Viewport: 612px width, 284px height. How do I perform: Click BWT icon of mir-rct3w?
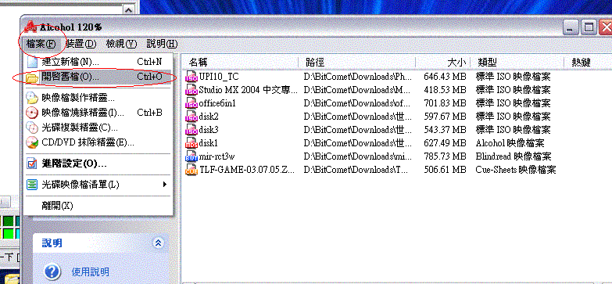point(191,156)
